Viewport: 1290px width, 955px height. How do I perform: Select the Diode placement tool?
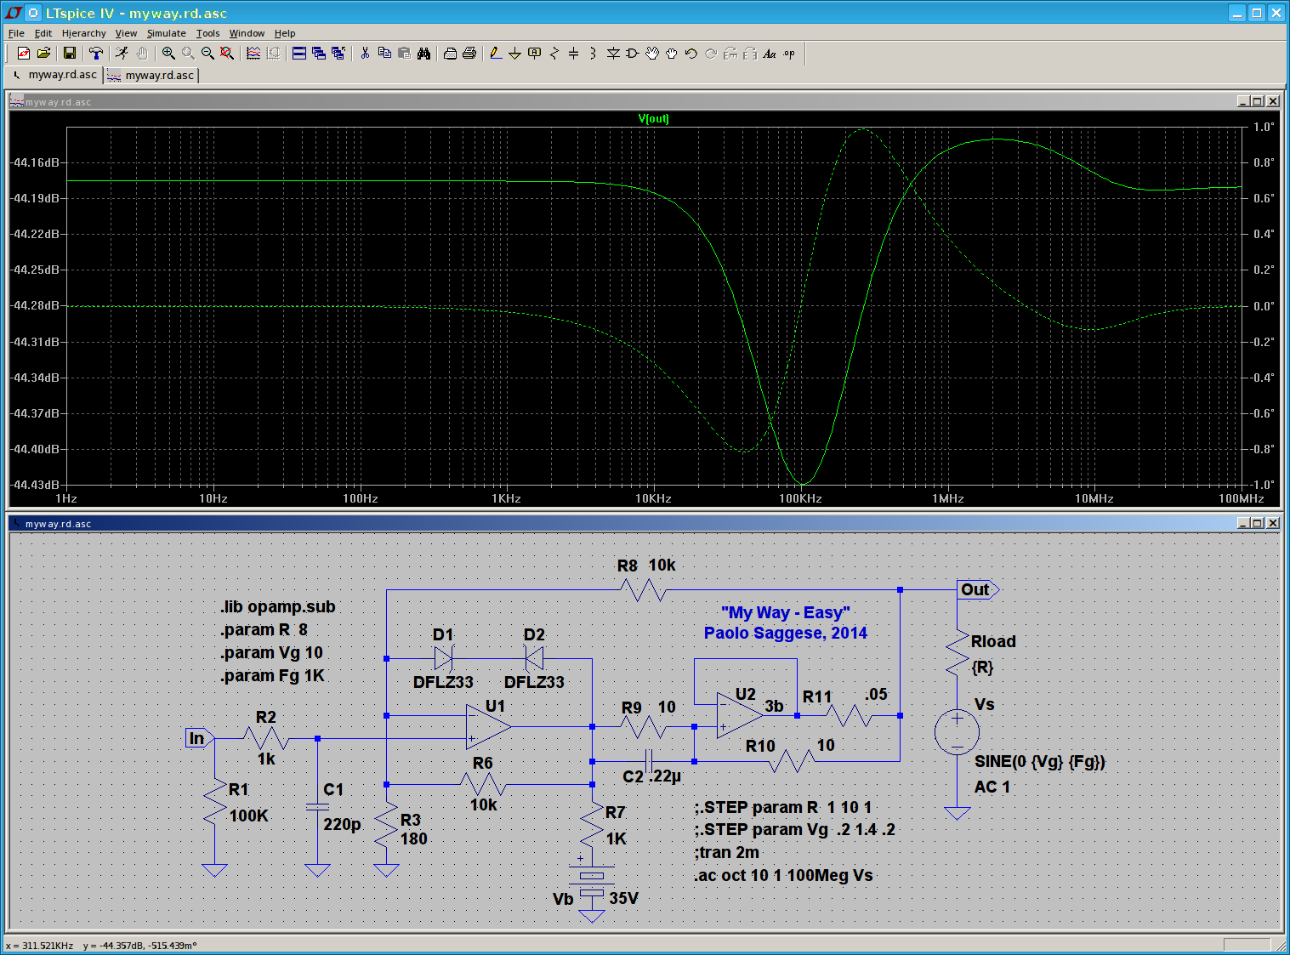click(613, 54)
